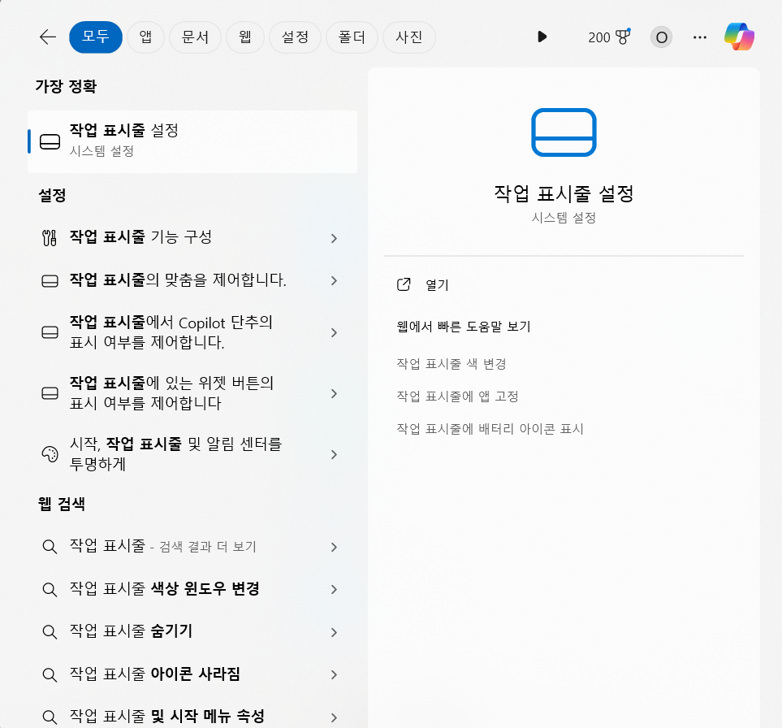This screenshot has width=782, height=728.
Task: Click the wrench icon beside 작업 표시줄 기능 구성
Action: pos(50,237)
